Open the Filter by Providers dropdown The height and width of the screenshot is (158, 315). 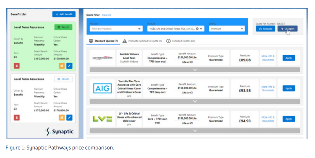click(116, 29)
